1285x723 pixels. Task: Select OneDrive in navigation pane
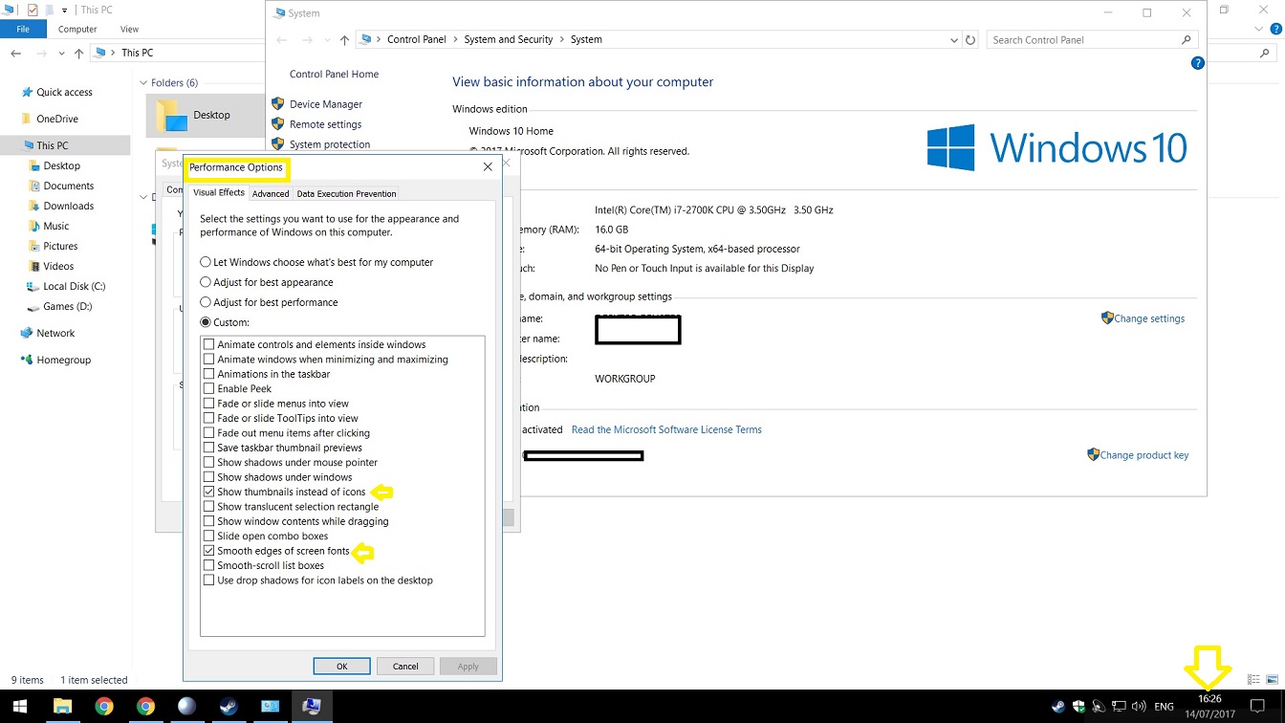point(57,119)
